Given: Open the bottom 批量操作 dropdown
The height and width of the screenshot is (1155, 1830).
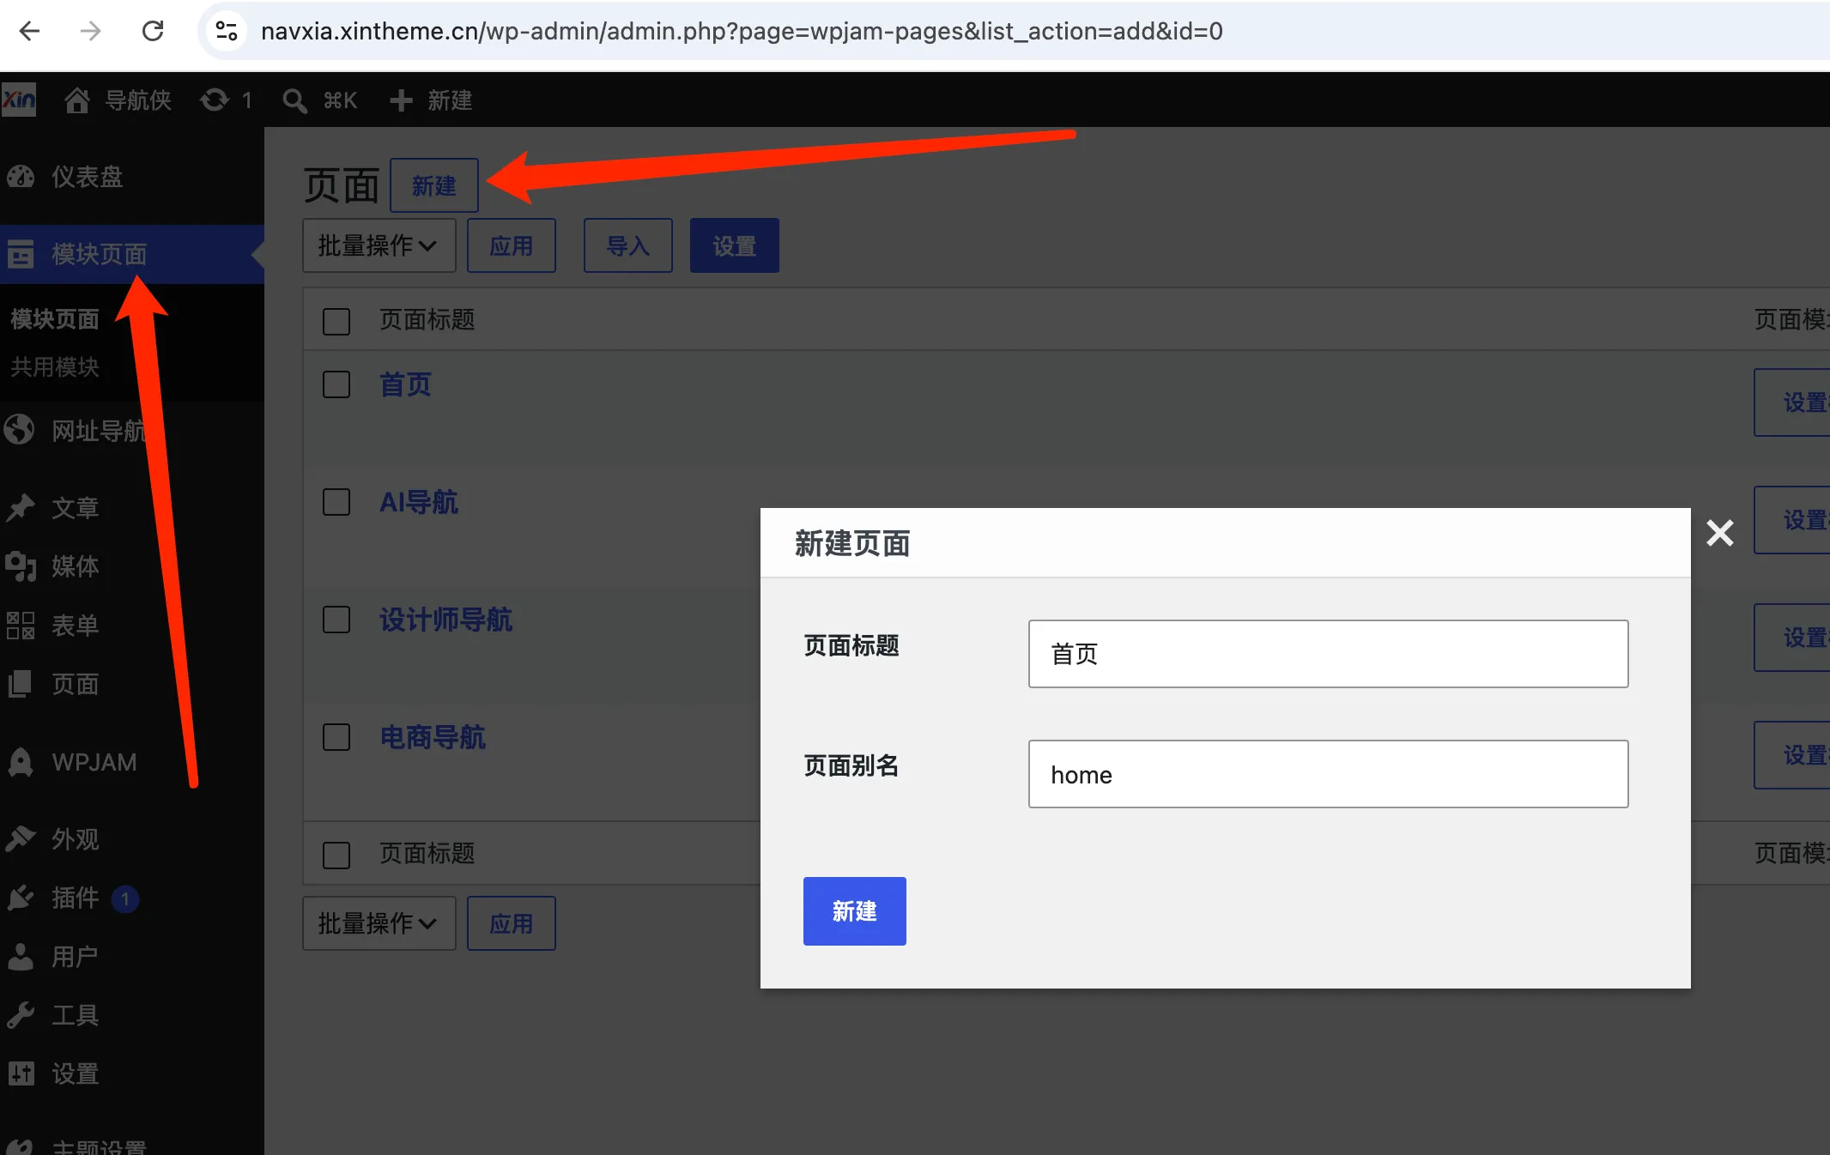Looking at the screenshot, I should click(x=379, y=923).
